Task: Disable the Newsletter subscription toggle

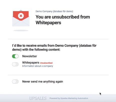Action: (15, 56)
